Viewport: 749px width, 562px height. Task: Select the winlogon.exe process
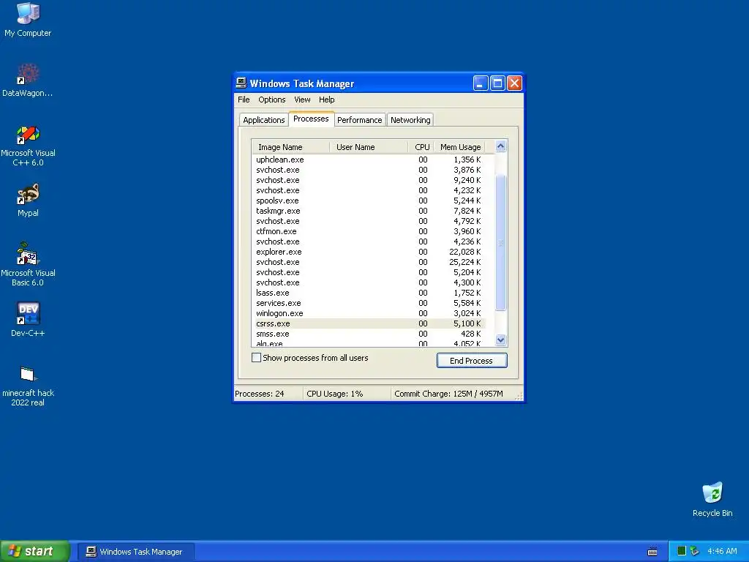(369, 313)
